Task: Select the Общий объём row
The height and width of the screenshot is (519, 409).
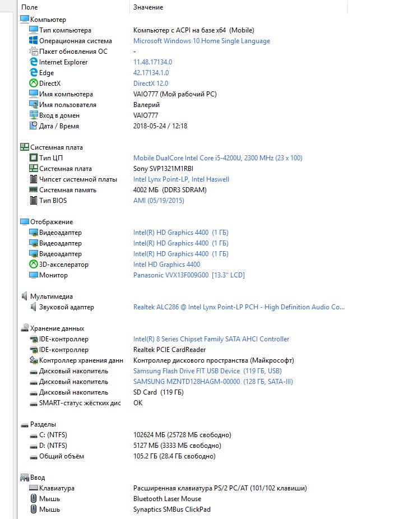Action: 182,456
